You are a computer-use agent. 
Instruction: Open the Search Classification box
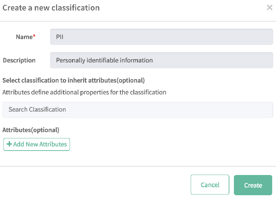pos(138,109)
